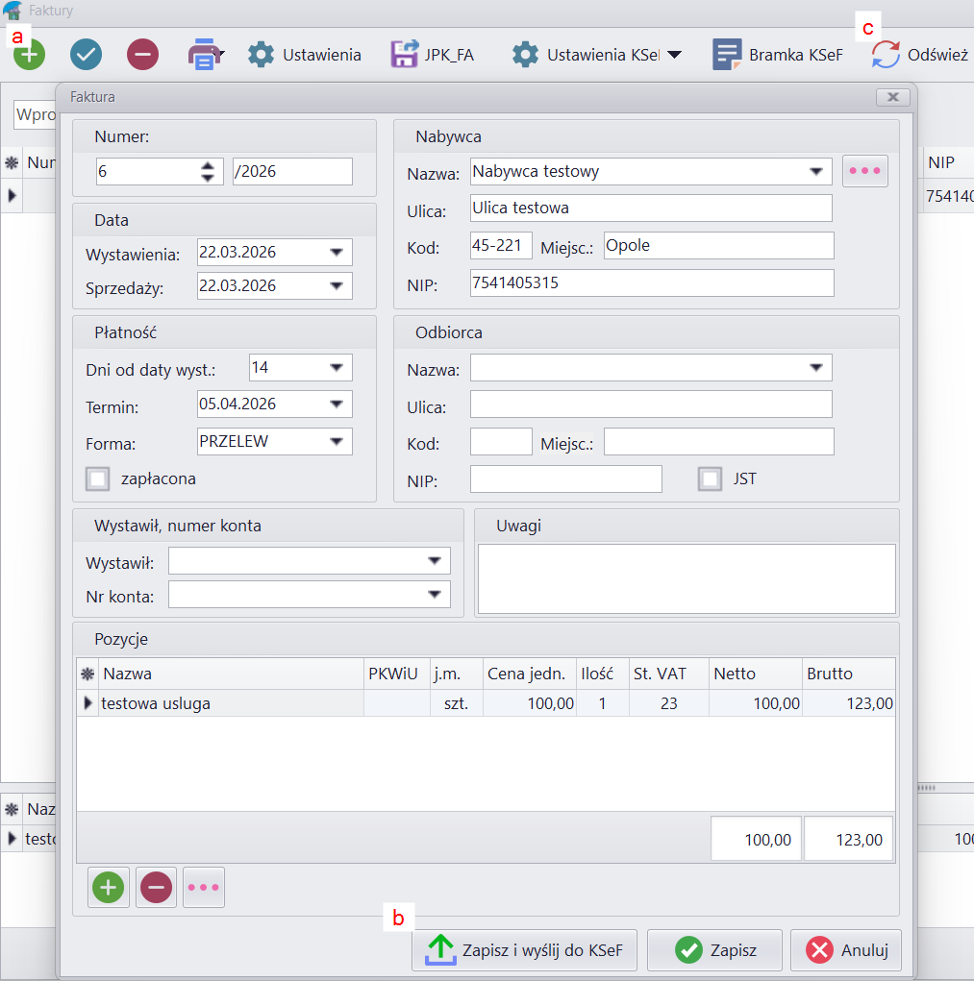The width and height of the screenshot is (974, 981).
Task: Add a new item with green plus under Pozycje
Action: click(x=108, y=888)
